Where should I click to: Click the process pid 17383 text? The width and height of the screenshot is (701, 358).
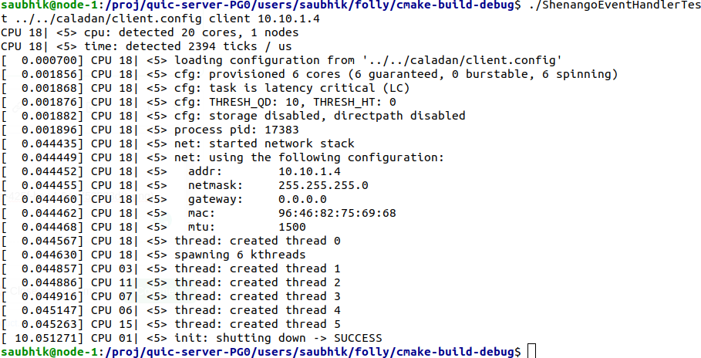pos(237,130)
